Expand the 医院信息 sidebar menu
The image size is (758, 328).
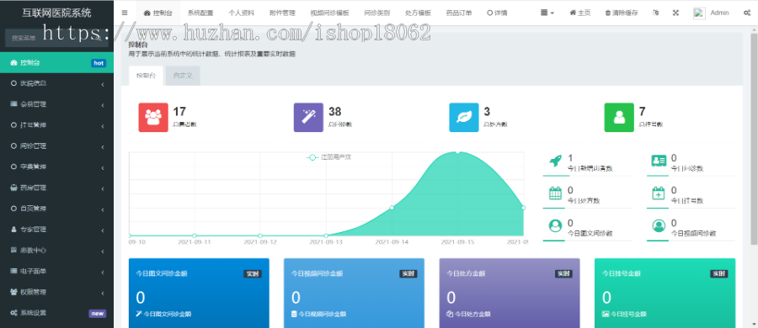point(57,83)
